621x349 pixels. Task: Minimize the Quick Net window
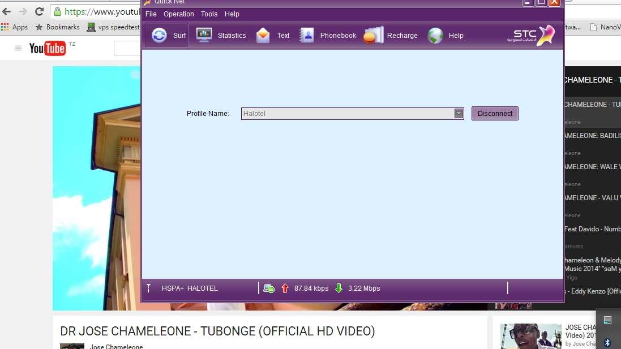coord(528,3)
